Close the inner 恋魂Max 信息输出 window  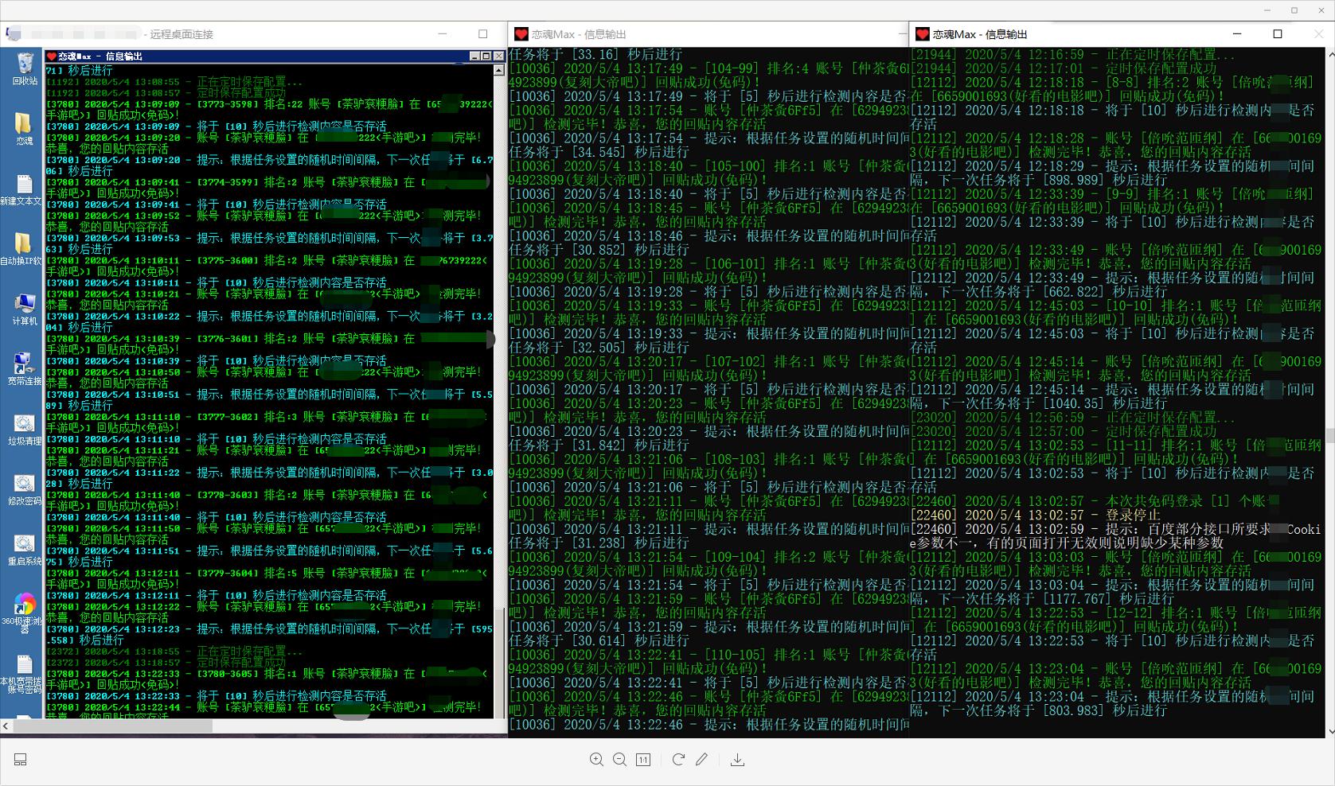click(x=498, y=56)
